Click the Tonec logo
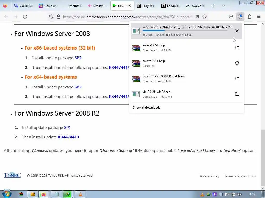 click(x=12, y=175)
